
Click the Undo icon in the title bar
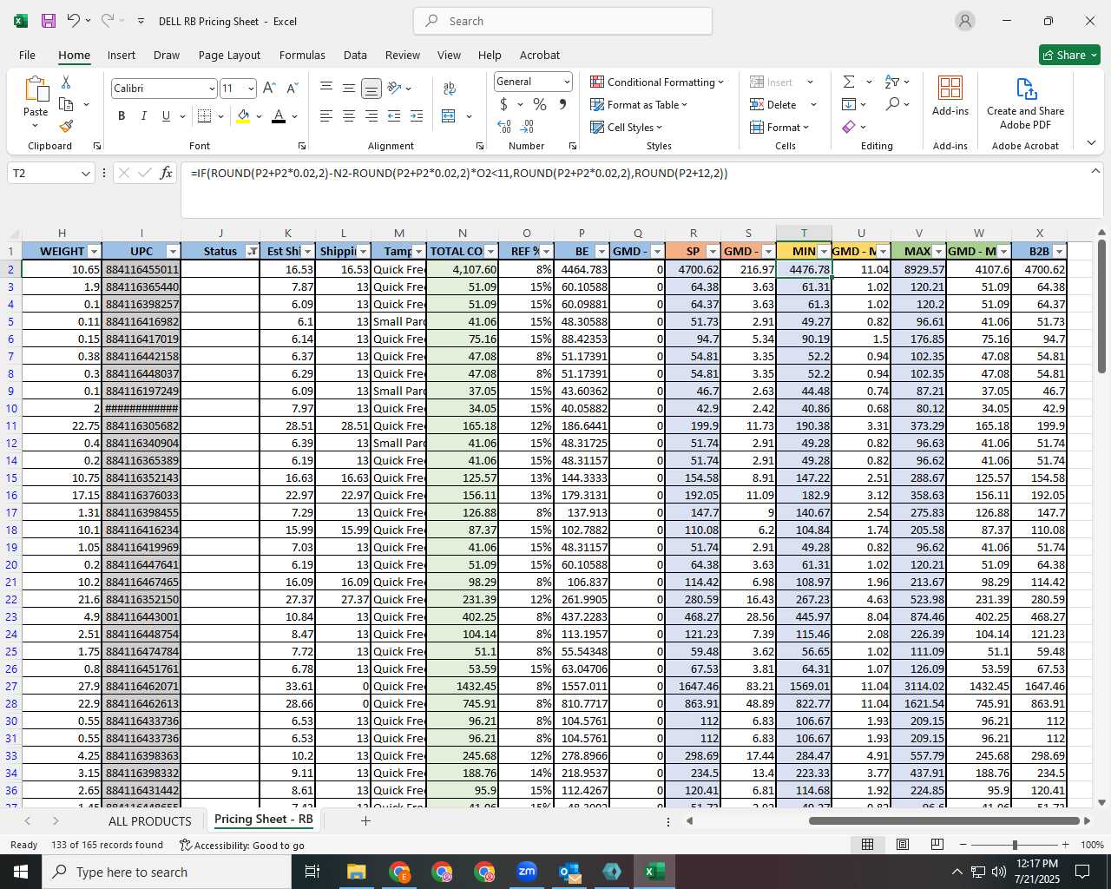click(73, 21)
